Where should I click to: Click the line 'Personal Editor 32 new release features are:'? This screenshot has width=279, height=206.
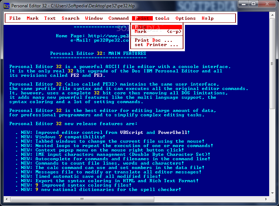pyautogui.click(x=73, y=124)
